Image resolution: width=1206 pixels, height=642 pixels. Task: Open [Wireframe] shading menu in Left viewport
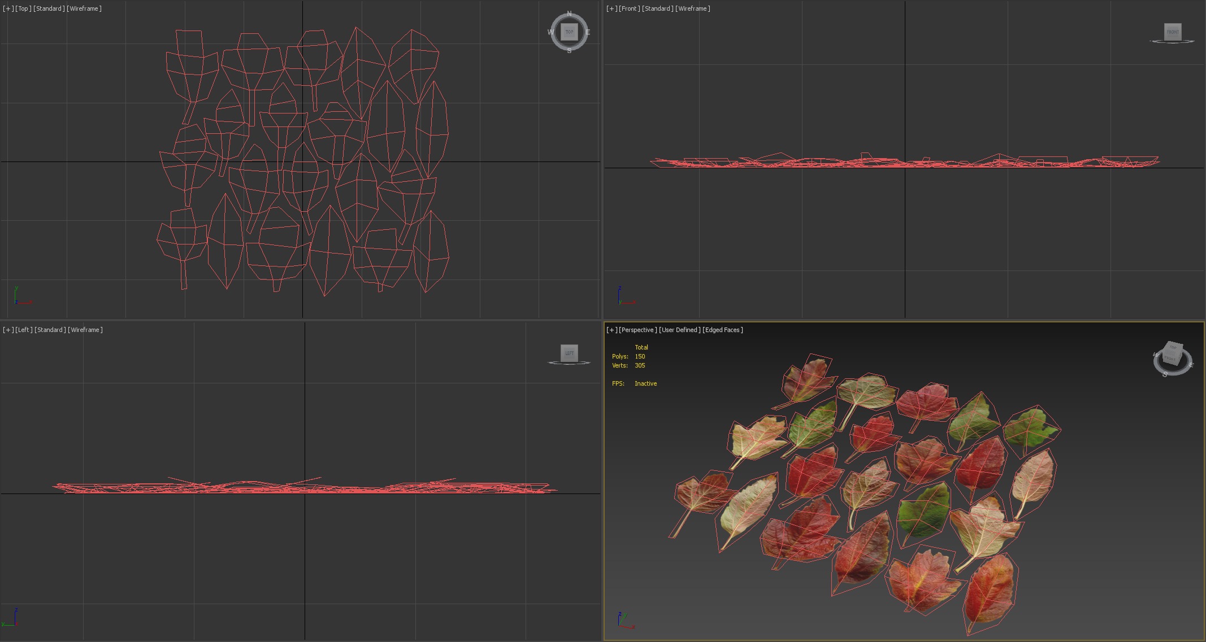coord(85,330)
